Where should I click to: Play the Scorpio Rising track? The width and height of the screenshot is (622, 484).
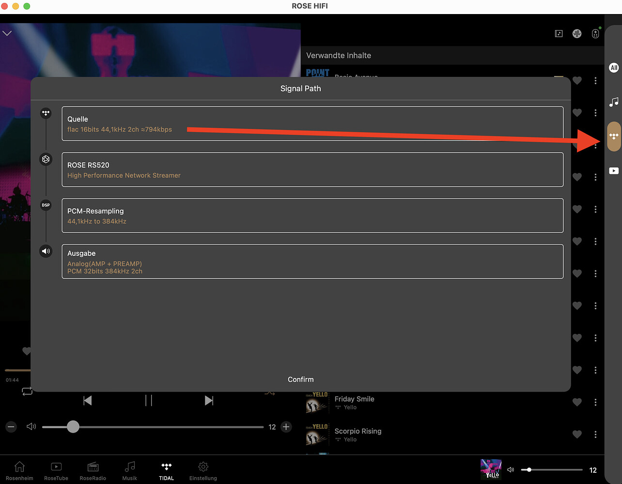(358, 431)
